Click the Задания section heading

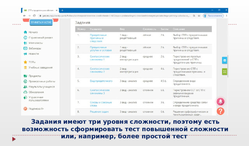tap(82, 23)
